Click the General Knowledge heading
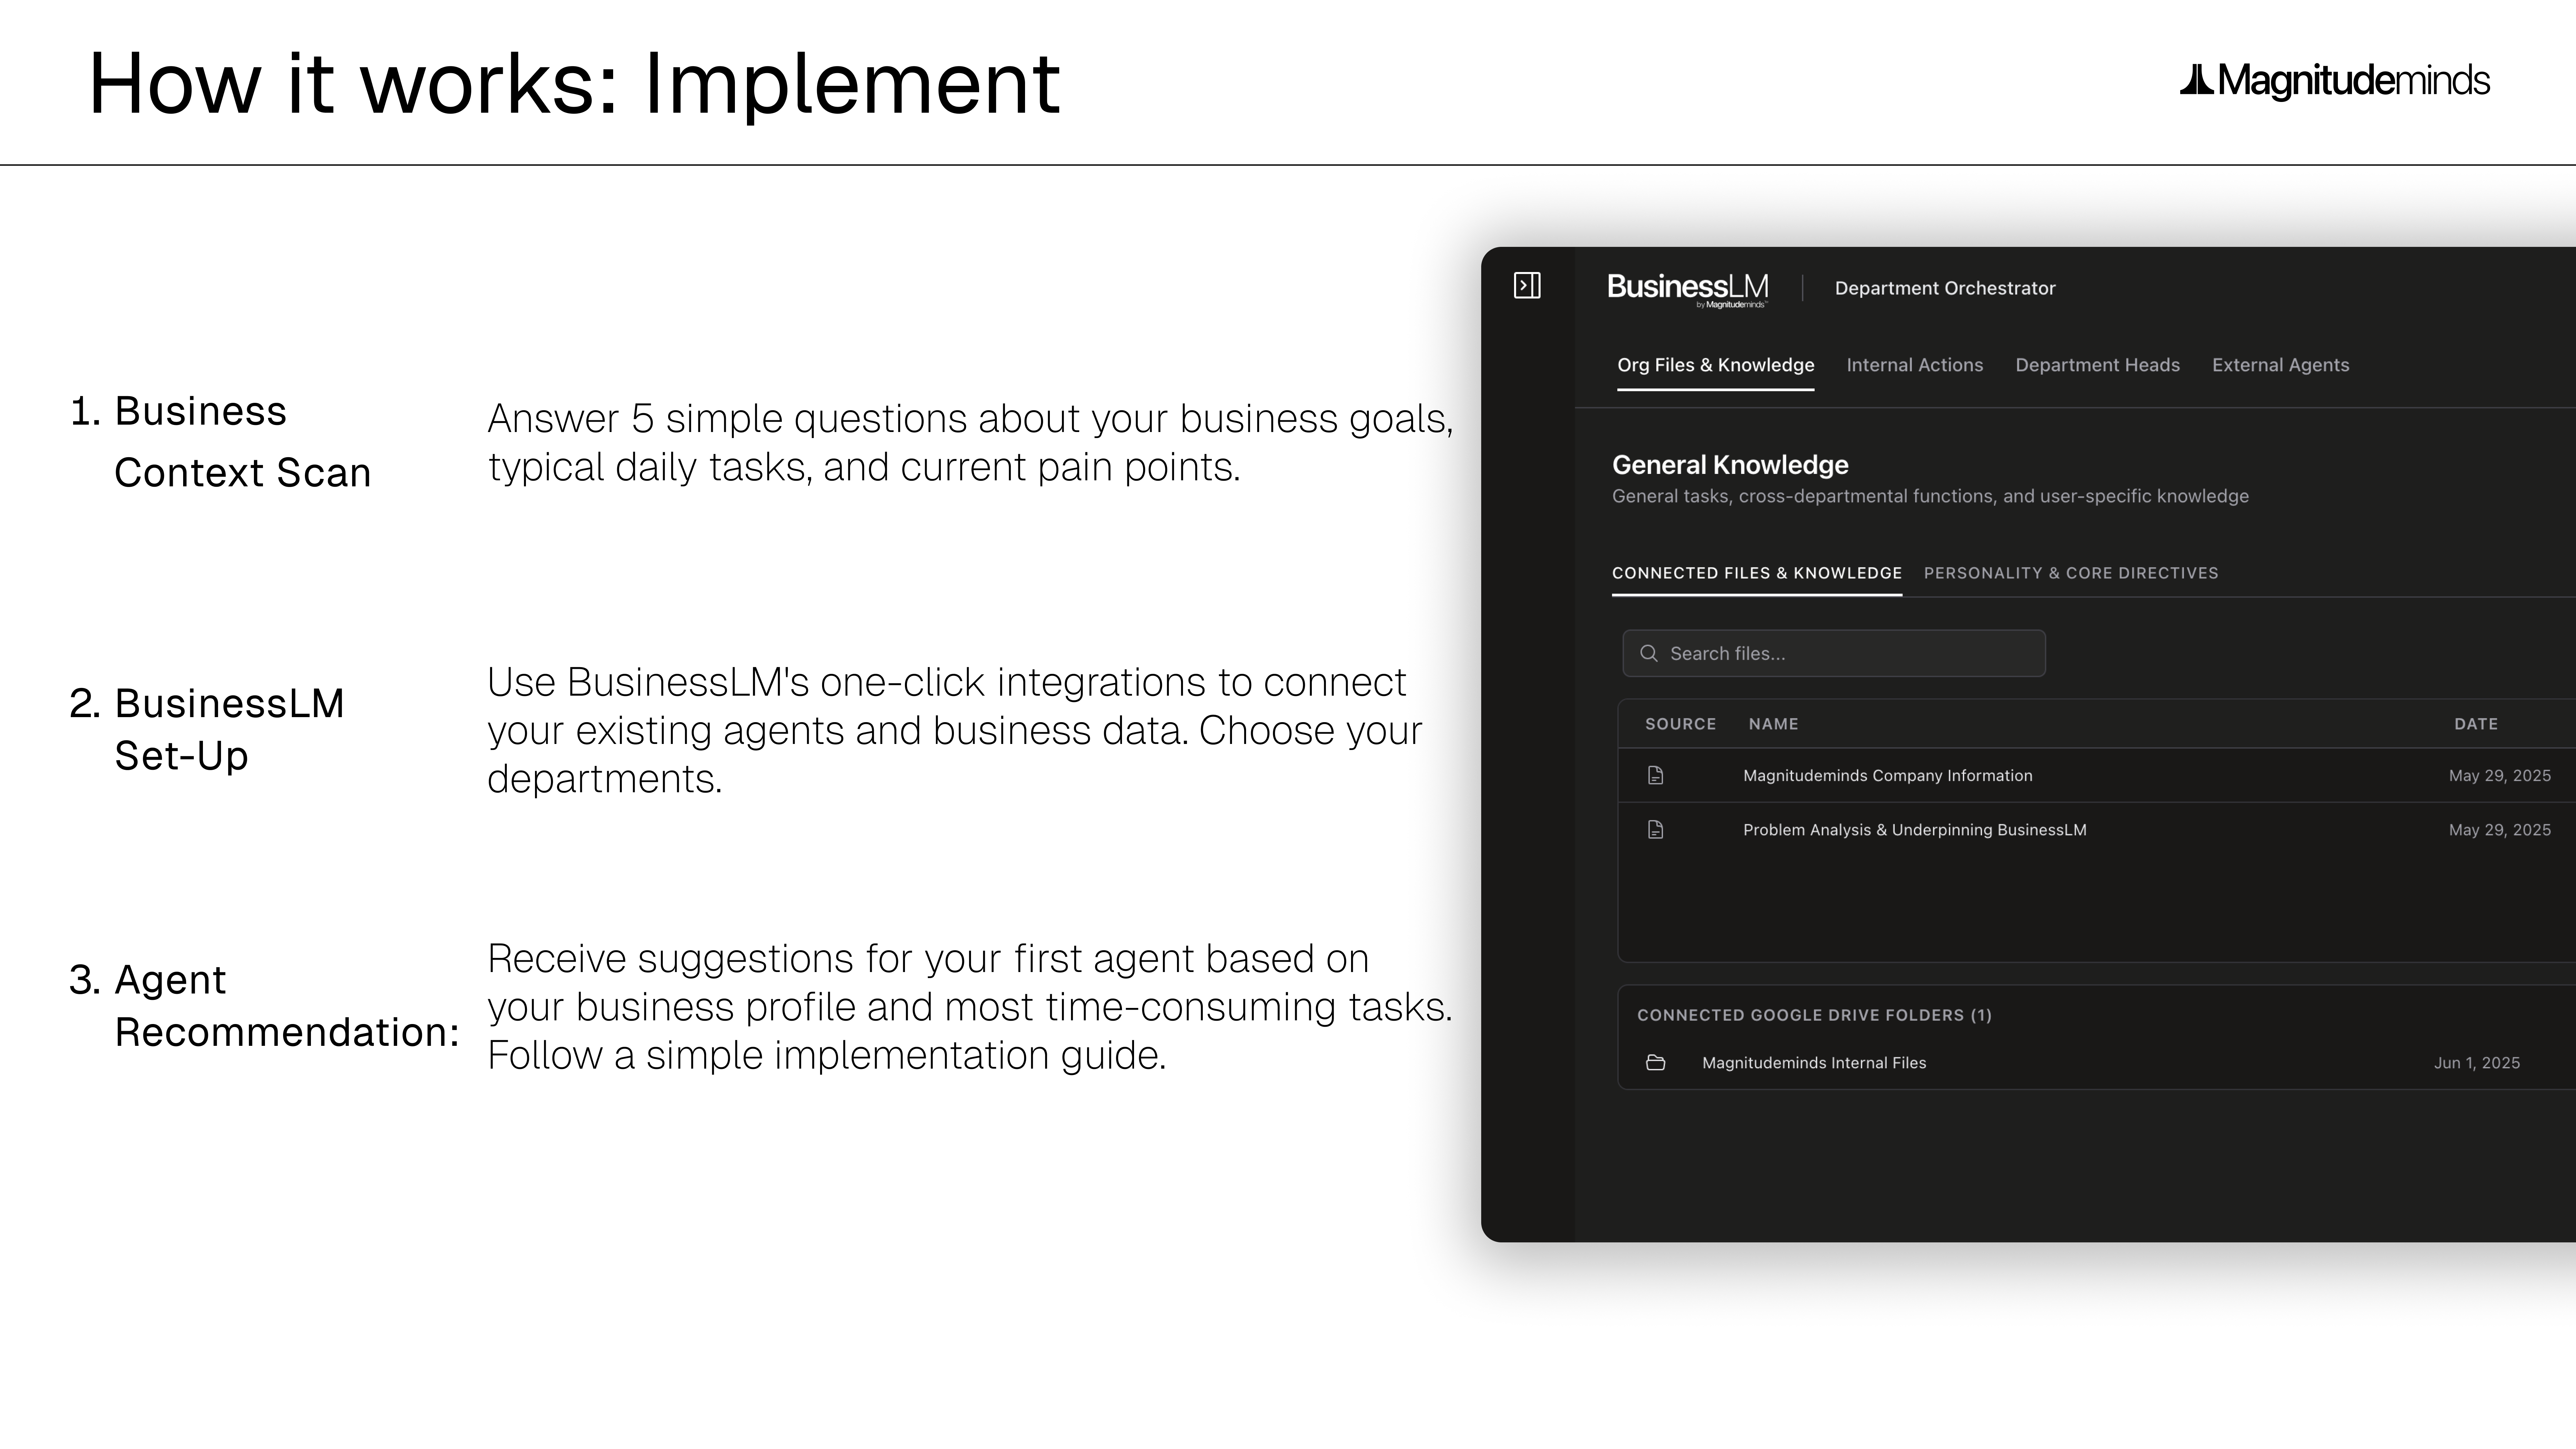This screenshot has width=2576, height=1449. (1730, 465)
